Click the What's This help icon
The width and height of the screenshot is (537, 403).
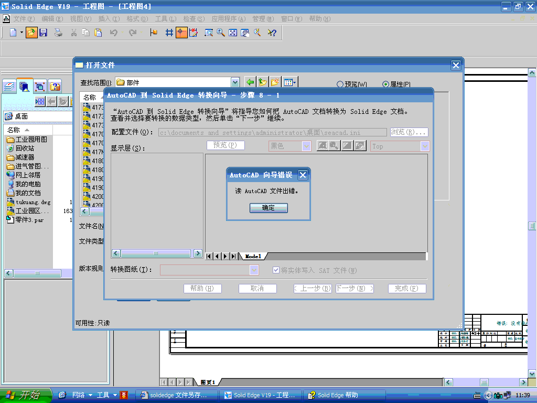(x=272, y=33)
